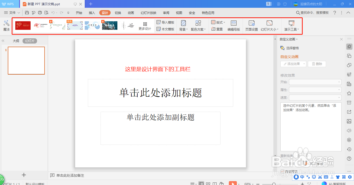Open 幻灯片大小 slide size dropdown

click(270, 26)
